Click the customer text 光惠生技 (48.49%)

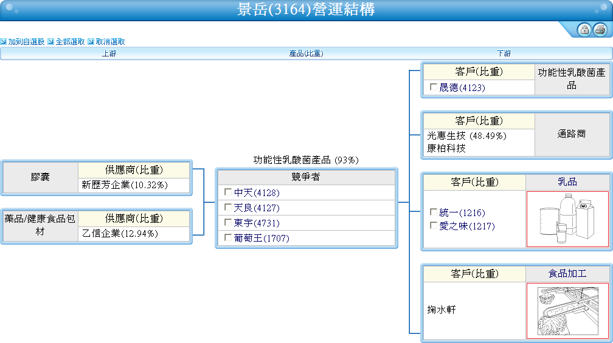(x=467, y=136)
